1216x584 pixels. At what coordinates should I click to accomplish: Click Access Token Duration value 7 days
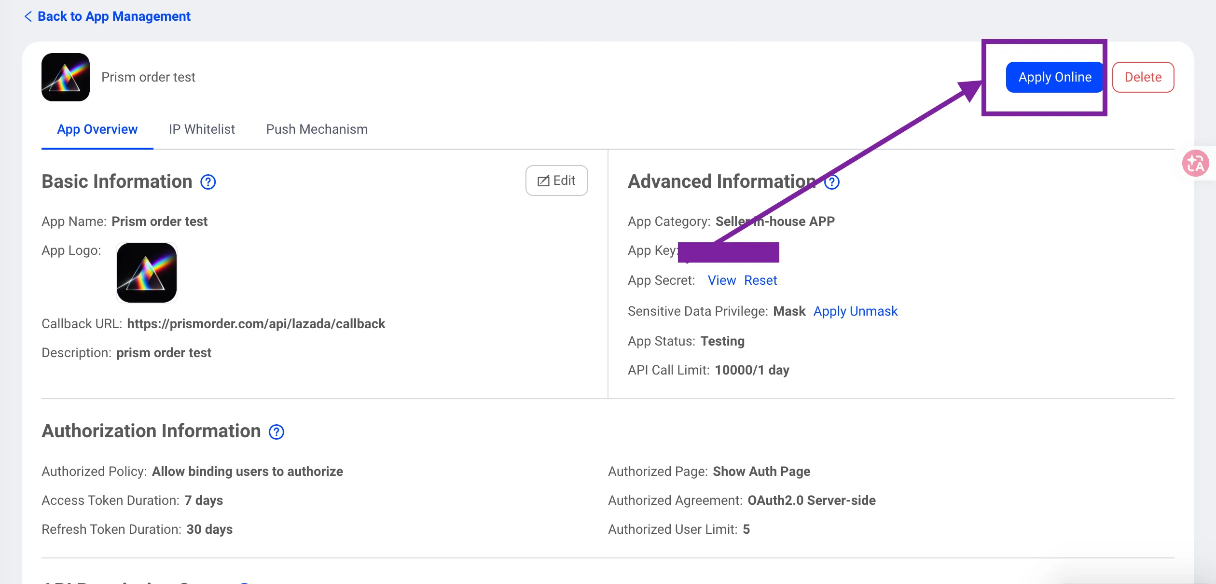(204, 501)
